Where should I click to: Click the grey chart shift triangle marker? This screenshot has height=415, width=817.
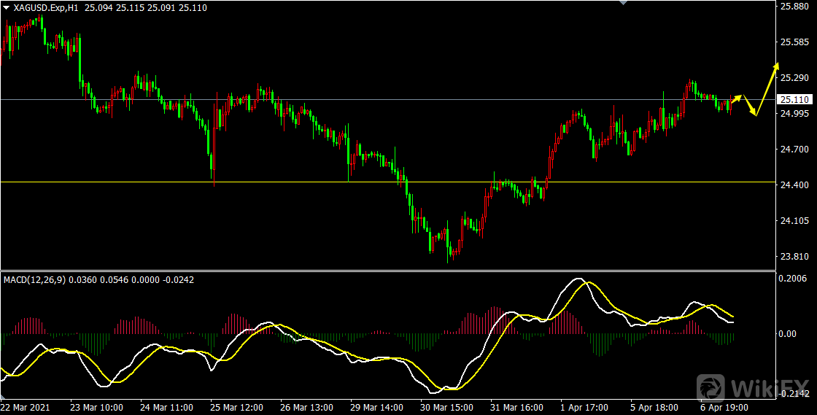(622, 3)
